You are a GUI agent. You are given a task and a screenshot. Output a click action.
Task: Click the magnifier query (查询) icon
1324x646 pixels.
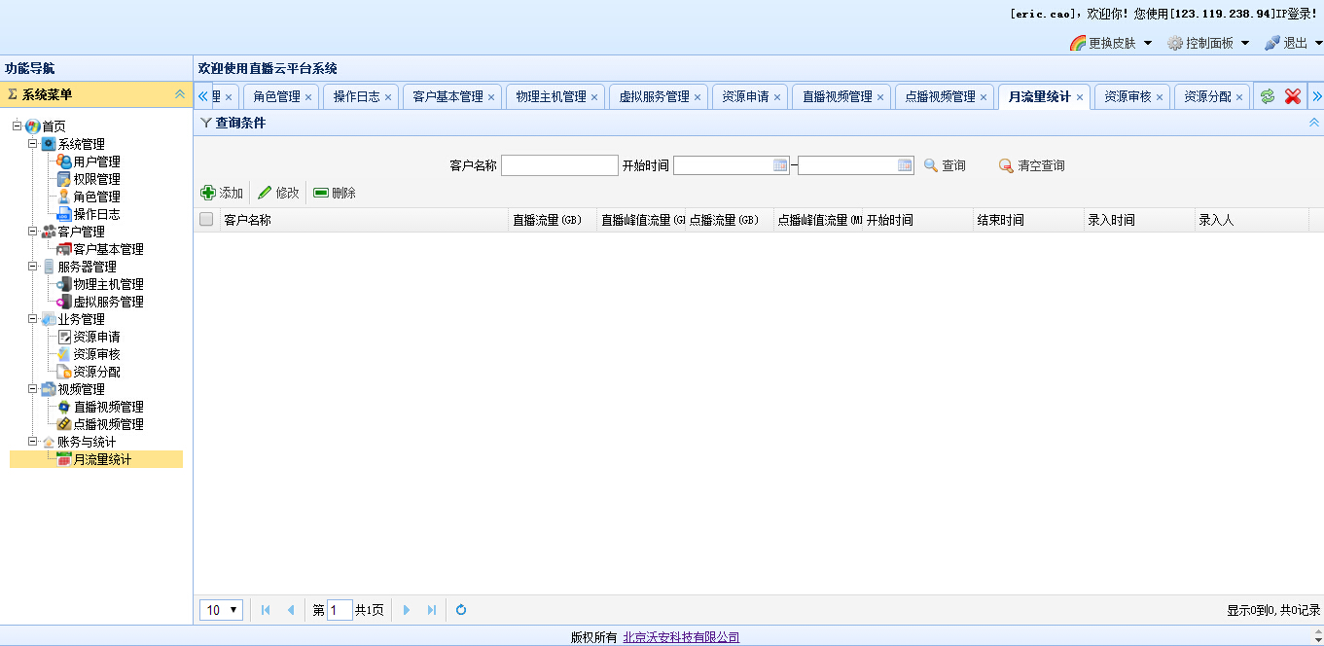click(931, 165)
